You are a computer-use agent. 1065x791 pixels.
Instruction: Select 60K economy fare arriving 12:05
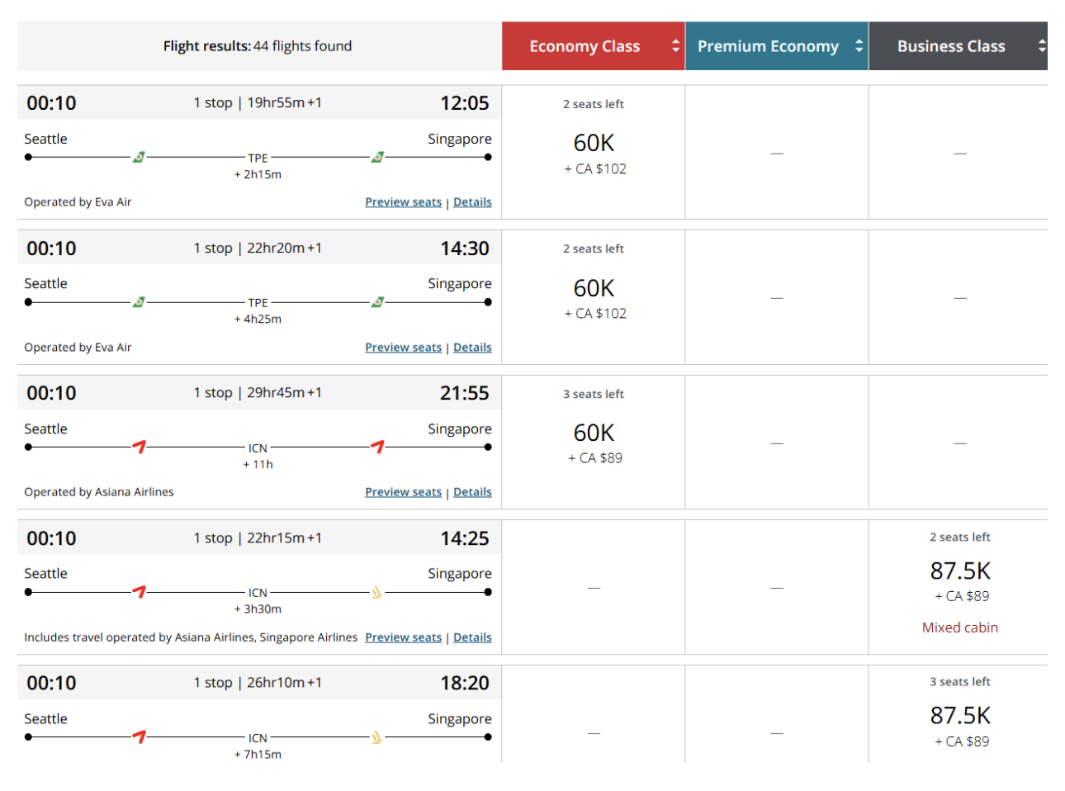click(x=594, y=144)
